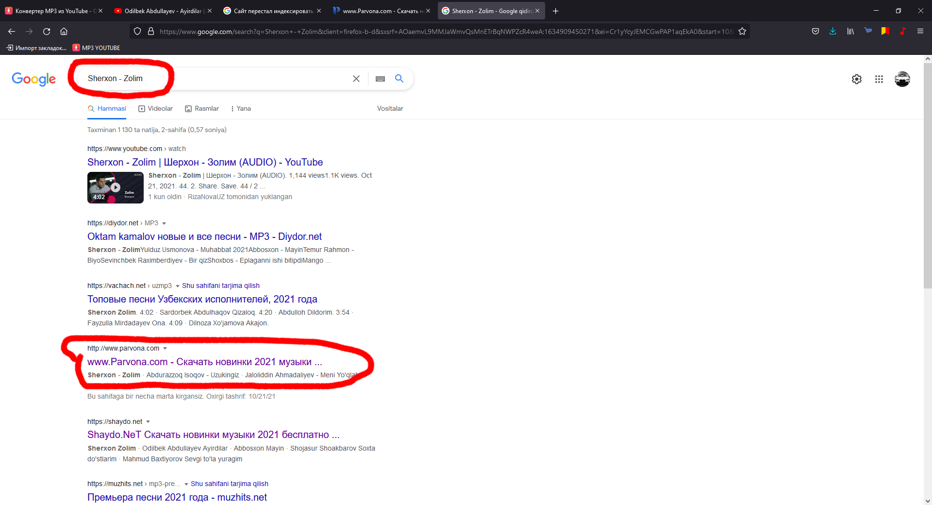The width and height of the screenshot is (932, 505).
Task: Expand the diydor.net result options arrow
Action: (164, 223)
